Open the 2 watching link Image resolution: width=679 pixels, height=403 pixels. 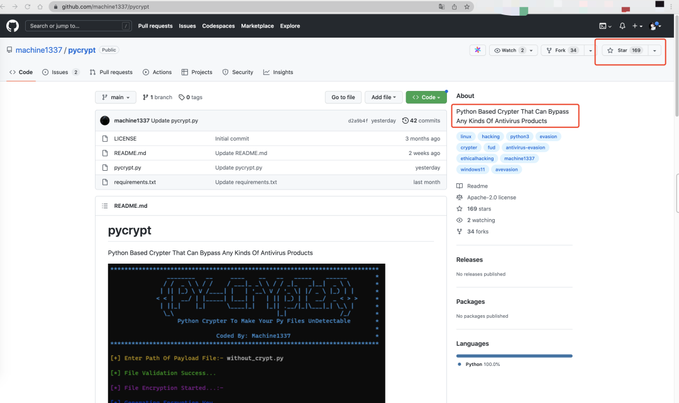point(475,220)
